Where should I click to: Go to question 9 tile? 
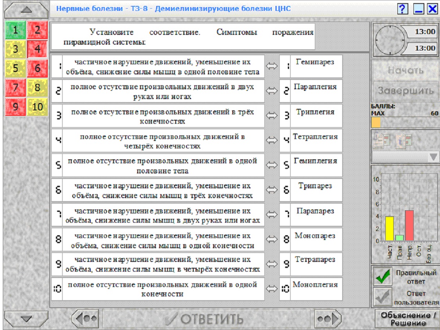coord(15,107)
